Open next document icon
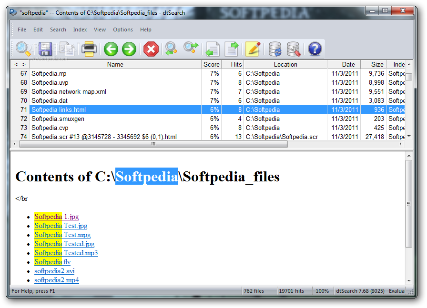This screenshot has height=308, width=427. [232, 49]
